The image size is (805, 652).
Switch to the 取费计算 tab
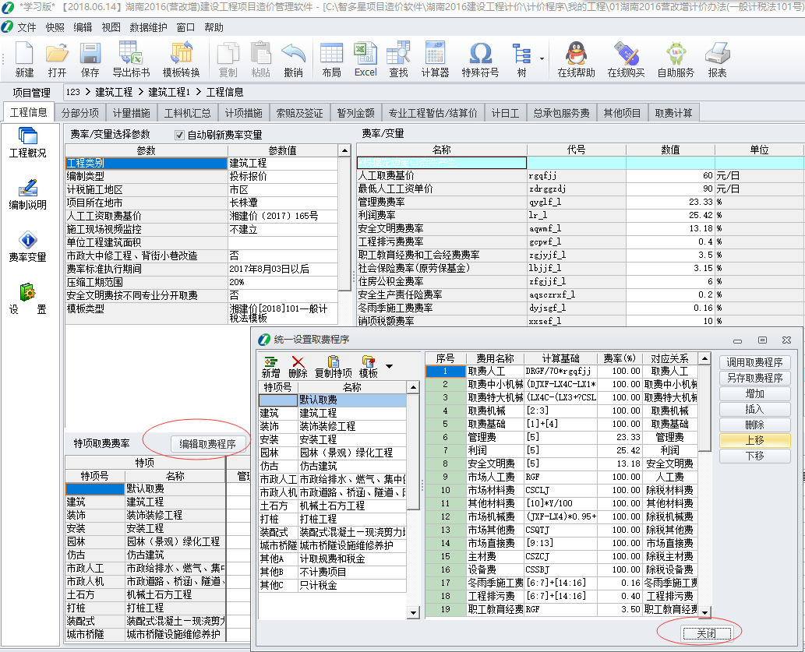(673, 113)
